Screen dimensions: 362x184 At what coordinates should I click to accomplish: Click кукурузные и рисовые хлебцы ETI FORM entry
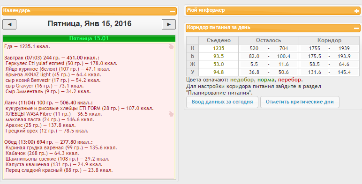(x=79, y=108)
